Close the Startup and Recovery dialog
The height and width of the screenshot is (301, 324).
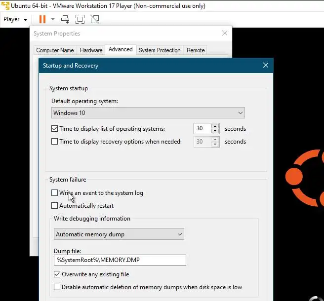[x=266, y=66]
